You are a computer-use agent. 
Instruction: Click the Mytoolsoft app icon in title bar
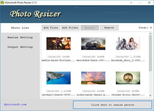click(x=2, y=3)
